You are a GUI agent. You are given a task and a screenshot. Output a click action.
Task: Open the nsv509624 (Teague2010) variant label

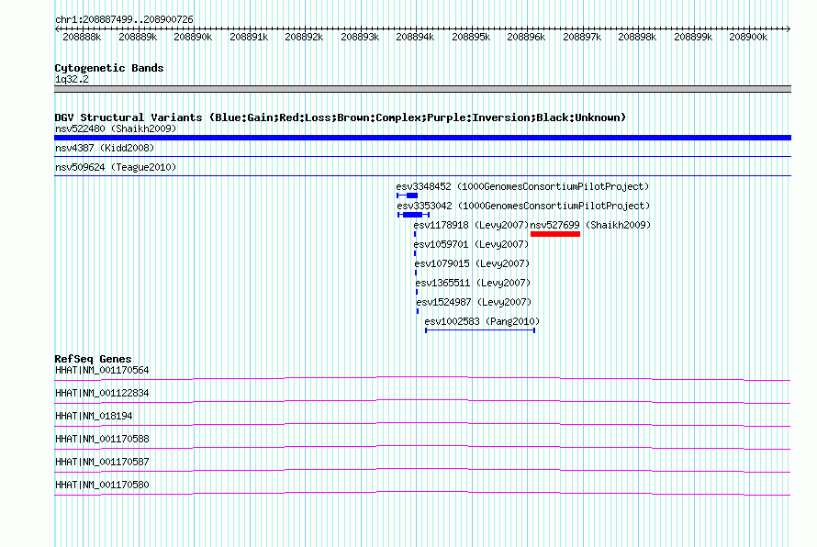tap(116, 167)
